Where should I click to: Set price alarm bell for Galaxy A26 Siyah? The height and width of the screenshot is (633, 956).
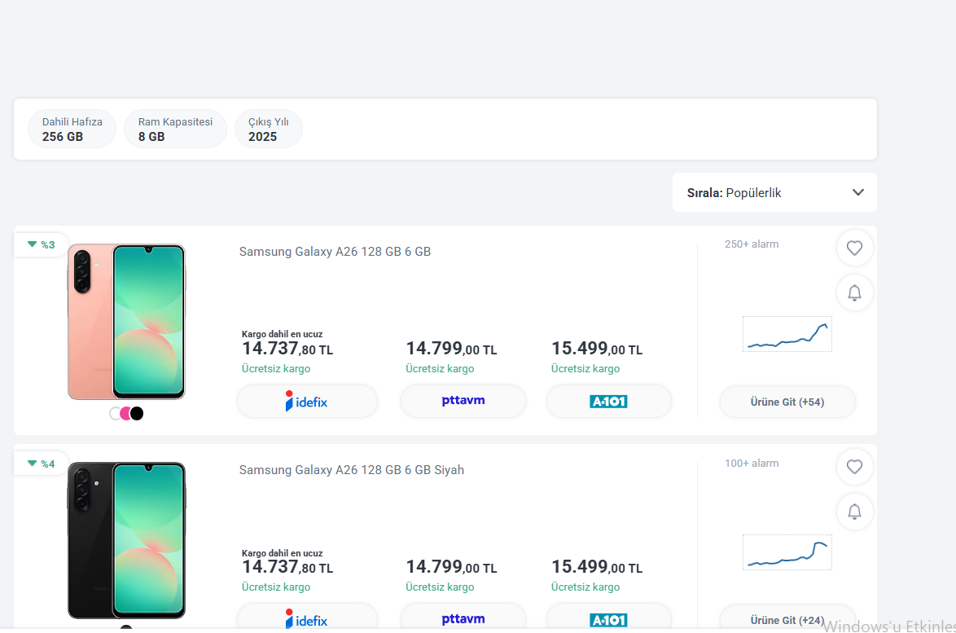pos(854,512)
